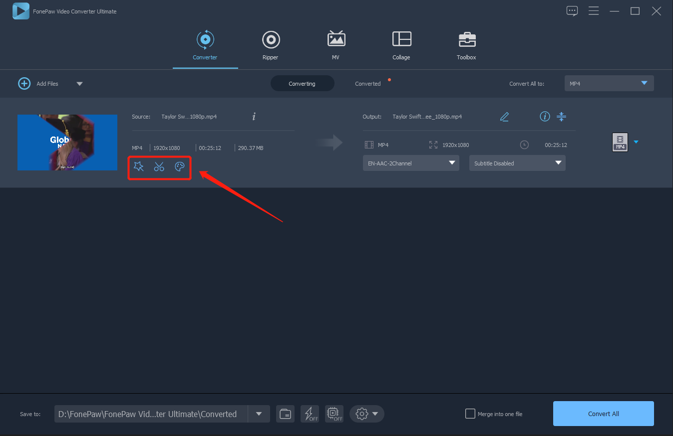
Task: Switch to the Ripper tab
Action: point(271,45)
